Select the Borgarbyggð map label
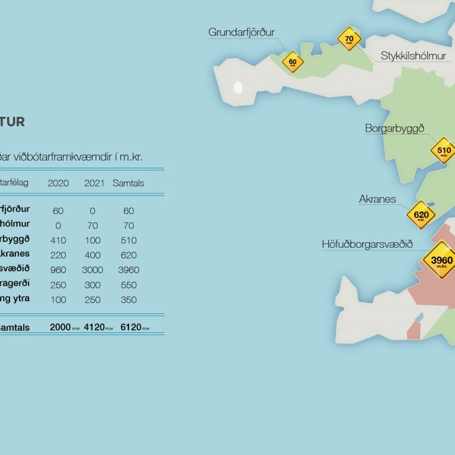This screenshot has width=455, height=455. pyautogui.click(x=395, y=129)
